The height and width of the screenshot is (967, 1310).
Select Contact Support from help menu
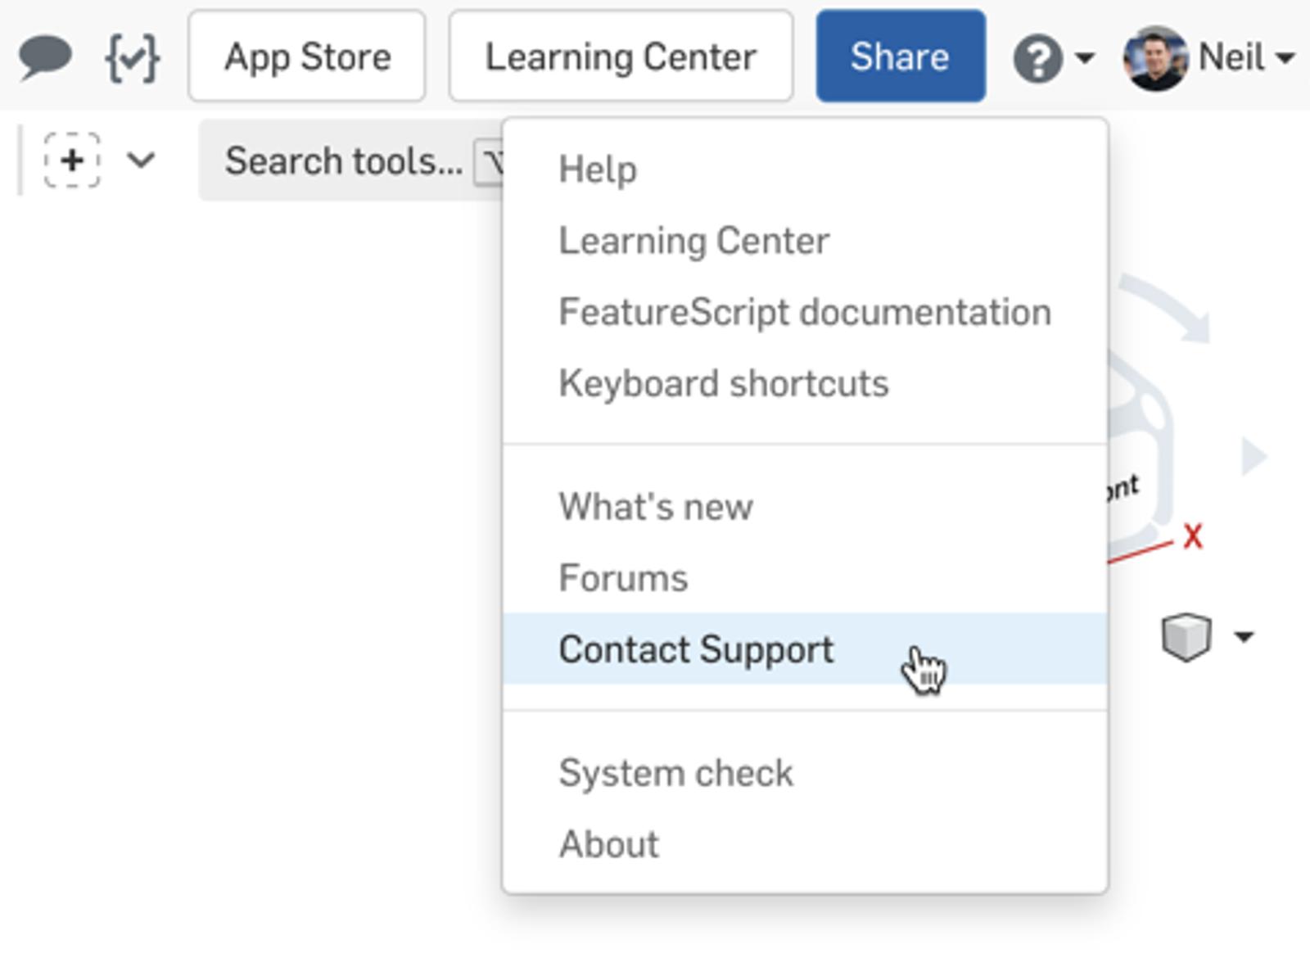point(696,649)
